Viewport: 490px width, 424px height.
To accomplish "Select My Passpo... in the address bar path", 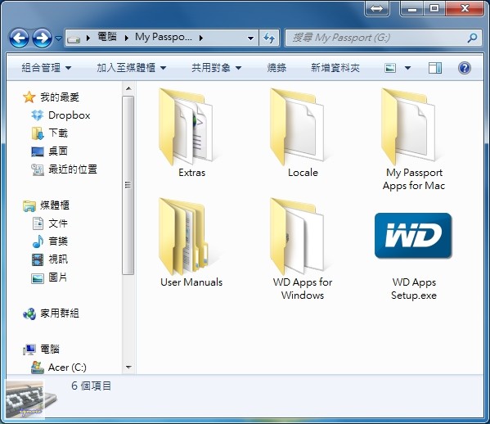I will pos(164,37).
